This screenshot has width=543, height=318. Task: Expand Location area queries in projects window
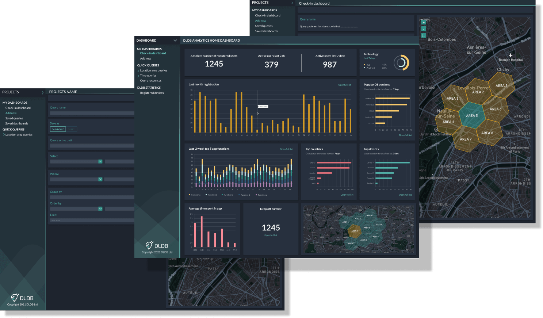click(4, 135)
